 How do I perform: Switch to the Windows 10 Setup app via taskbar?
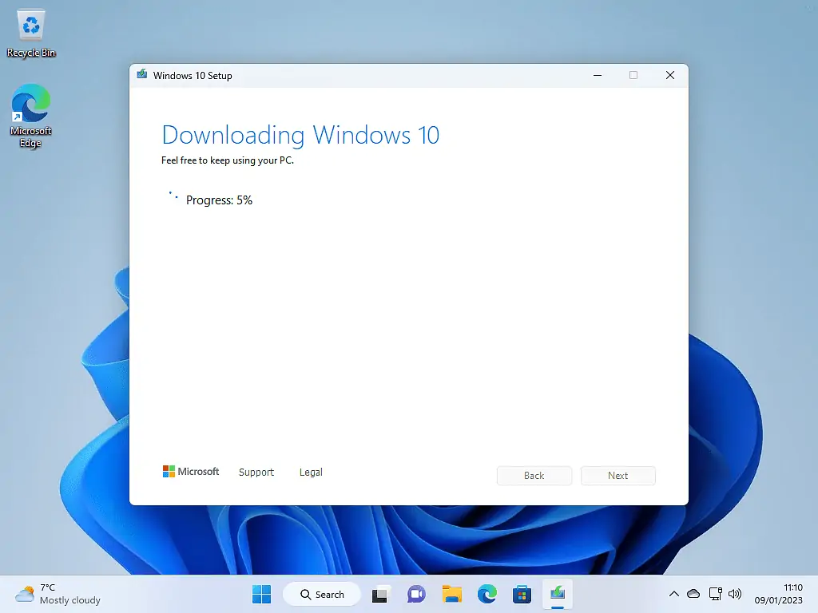pyautogui.click(x=557, y=594)
